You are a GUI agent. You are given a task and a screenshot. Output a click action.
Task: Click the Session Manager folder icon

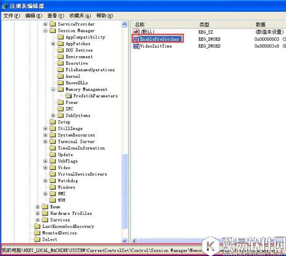(53, 30)
